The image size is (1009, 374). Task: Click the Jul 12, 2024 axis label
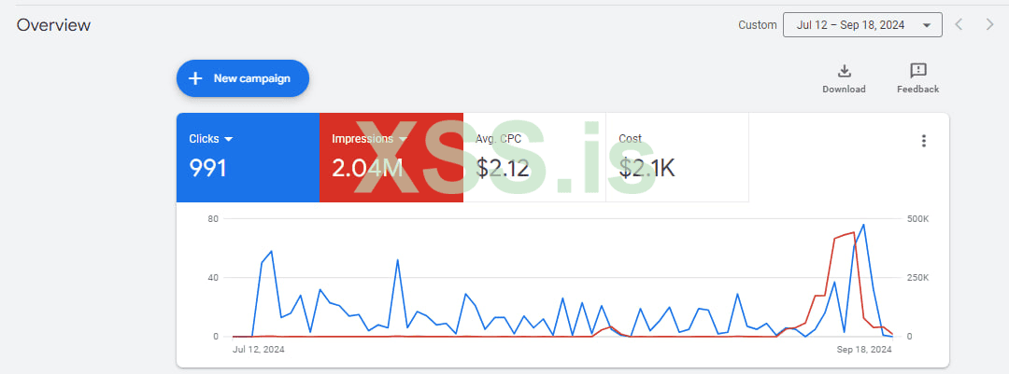[x=258, y=350]
